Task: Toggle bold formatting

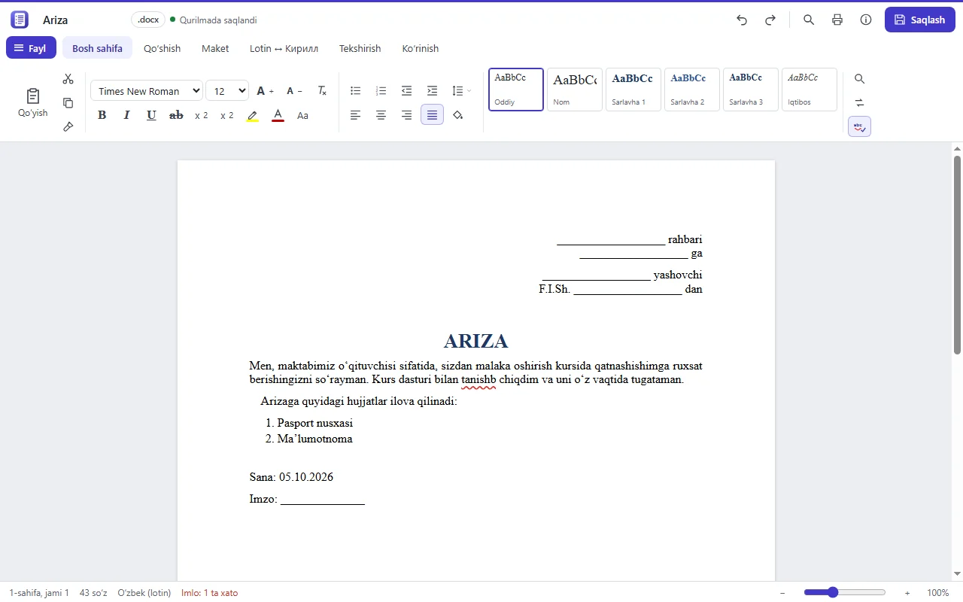Action: tap(102, 115)
